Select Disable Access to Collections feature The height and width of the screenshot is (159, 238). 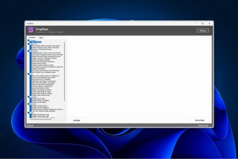click(x=44, y=58)
